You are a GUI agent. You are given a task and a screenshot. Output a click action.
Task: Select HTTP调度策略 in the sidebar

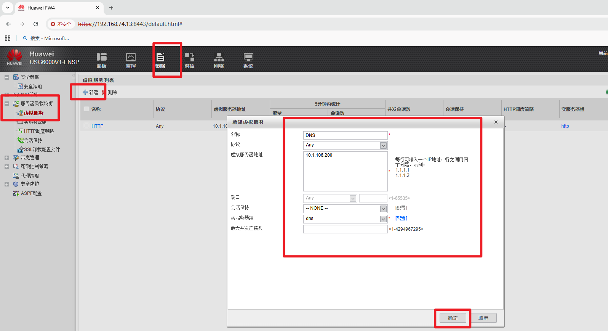point(38,131)
